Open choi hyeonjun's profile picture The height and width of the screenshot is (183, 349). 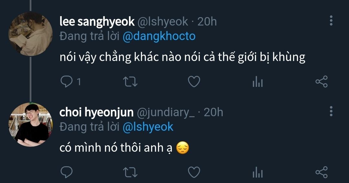pyautogui.click(x=30, y=125)
